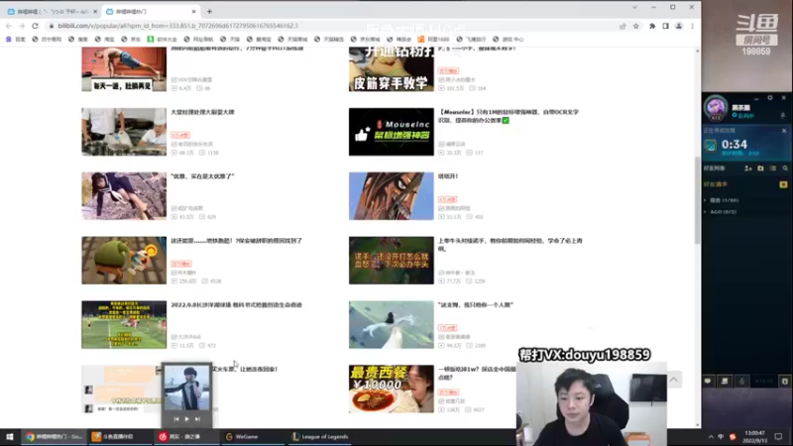Skip to next track in media popup

(197, 419)
